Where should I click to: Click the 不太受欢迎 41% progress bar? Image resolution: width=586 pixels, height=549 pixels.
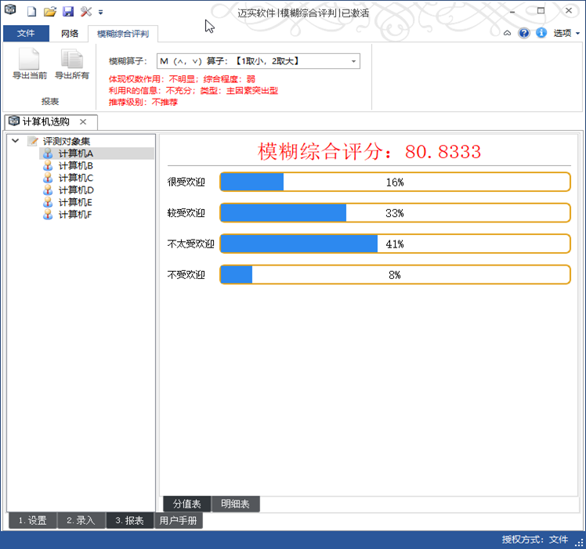395,244
